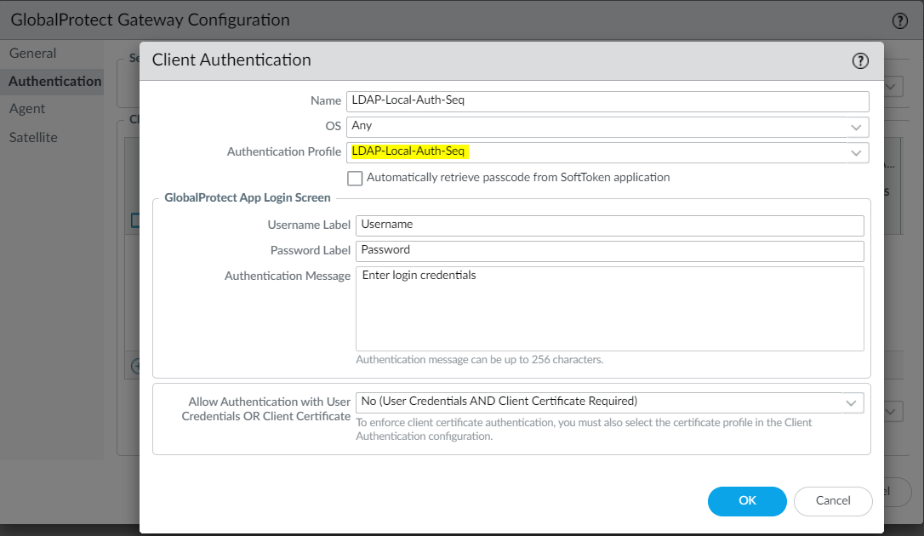Expand the credentials or certificate requirement dropdown
The image size is (924, 536).
850,402
